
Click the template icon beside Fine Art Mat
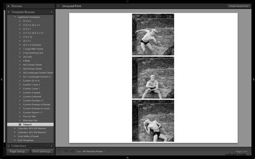click(20, 117)
